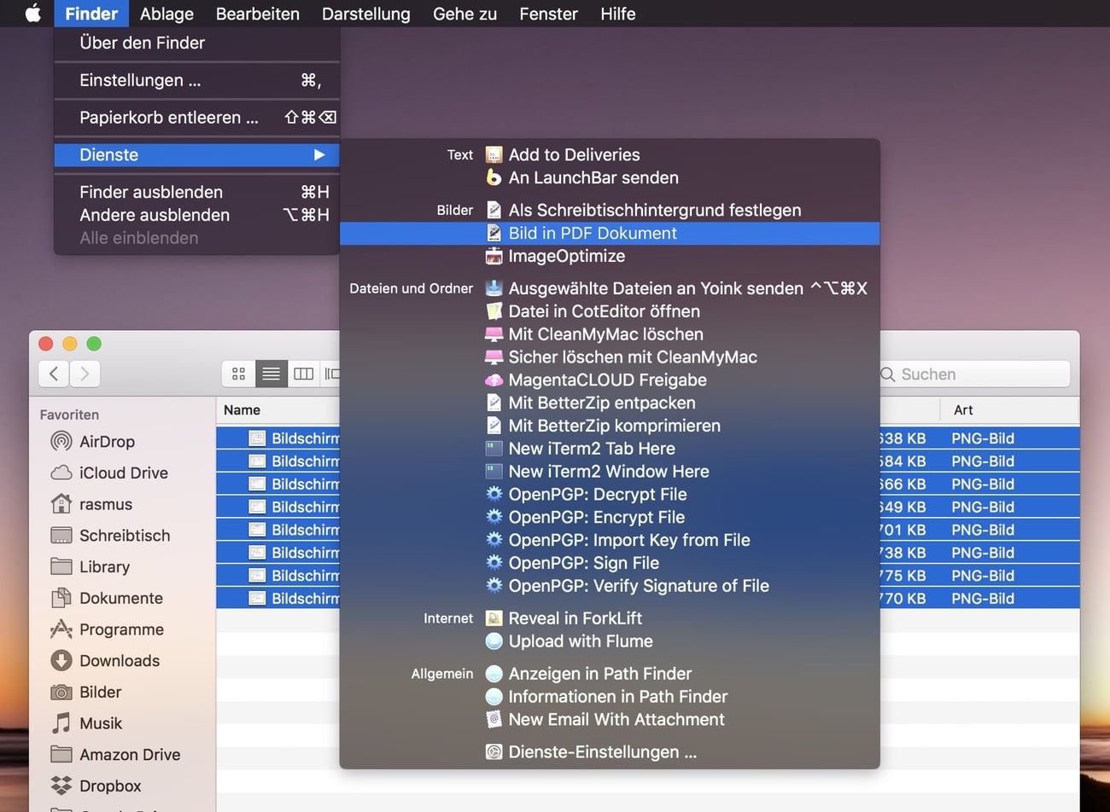Switch Finder to list view

pos(271,374)
